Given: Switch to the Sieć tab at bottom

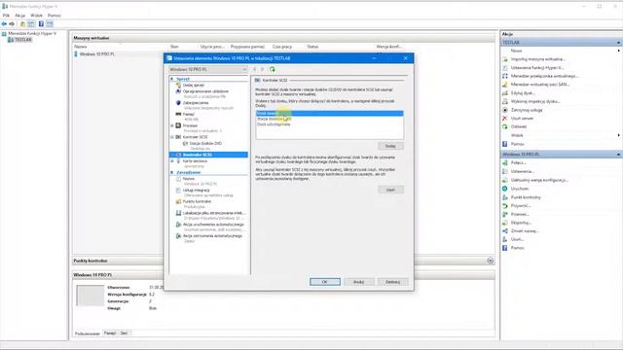Looking at the screenshot, I should (x=124, y=333).
